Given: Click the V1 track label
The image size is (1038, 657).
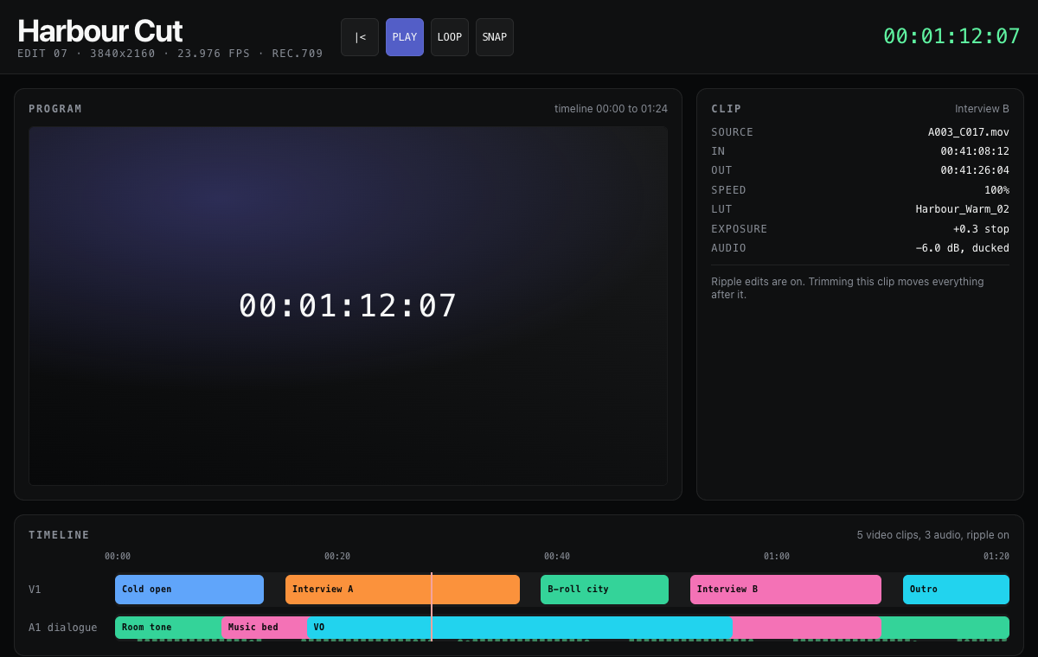Looking at the screenshot, I should (x=35, y=590).
